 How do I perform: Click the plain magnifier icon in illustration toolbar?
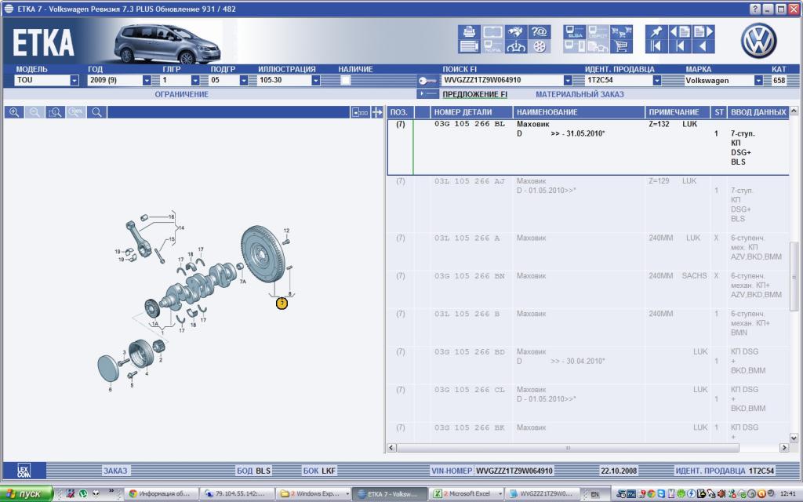[96, 112]
